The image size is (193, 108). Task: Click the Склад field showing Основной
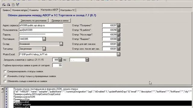39,44
